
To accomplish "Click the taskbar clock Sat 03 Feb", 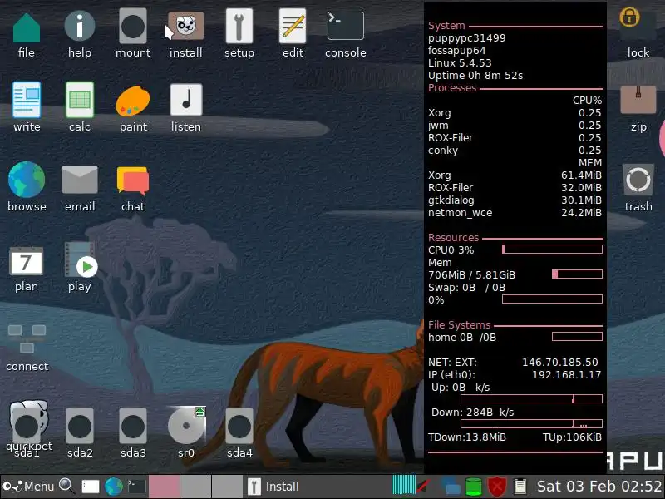I will point(598,487).
